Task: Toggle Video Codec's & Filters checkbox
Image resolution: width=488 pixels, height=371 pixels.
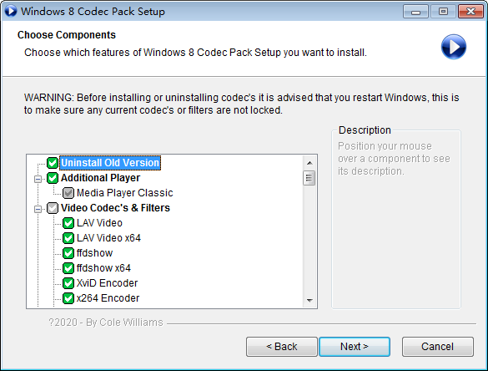Action: point(53,208)
